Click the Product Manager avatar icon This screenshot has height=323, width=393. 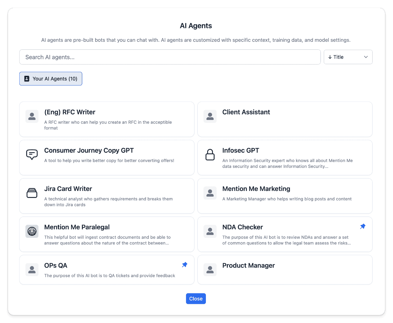tap(210, 269)
